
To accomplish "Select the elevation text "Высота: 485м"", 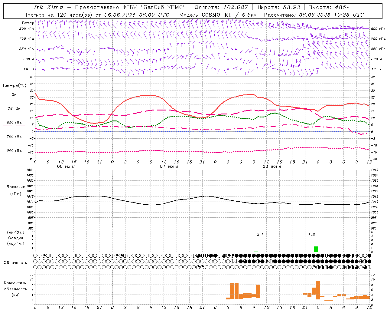I will (329, 7).
